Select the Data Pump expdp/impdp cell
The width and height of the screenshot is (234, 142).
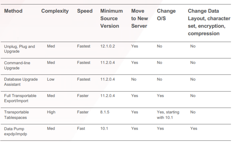point(16,131)
